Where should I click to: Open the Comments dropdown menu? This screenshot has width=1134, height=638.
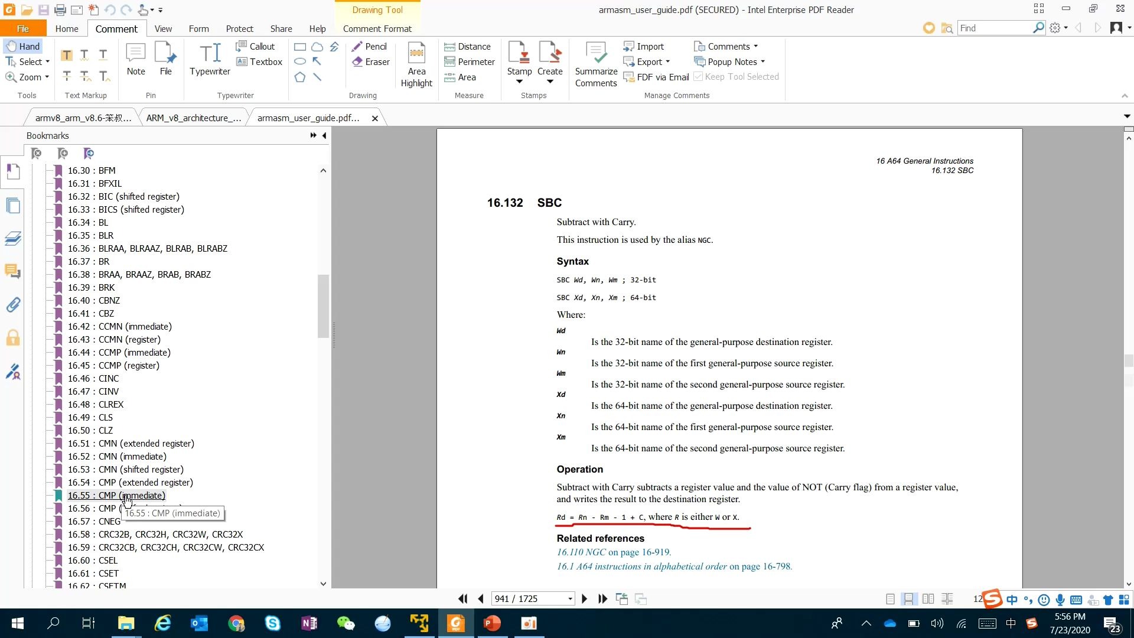726,47
